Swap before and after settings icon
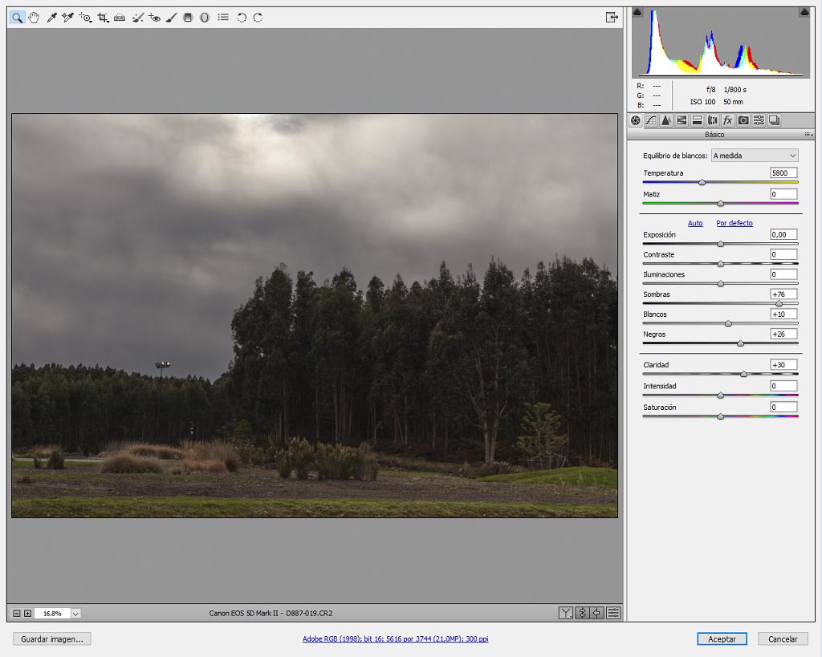This screenshot has width=822, height=657. [x=583, y=613]
